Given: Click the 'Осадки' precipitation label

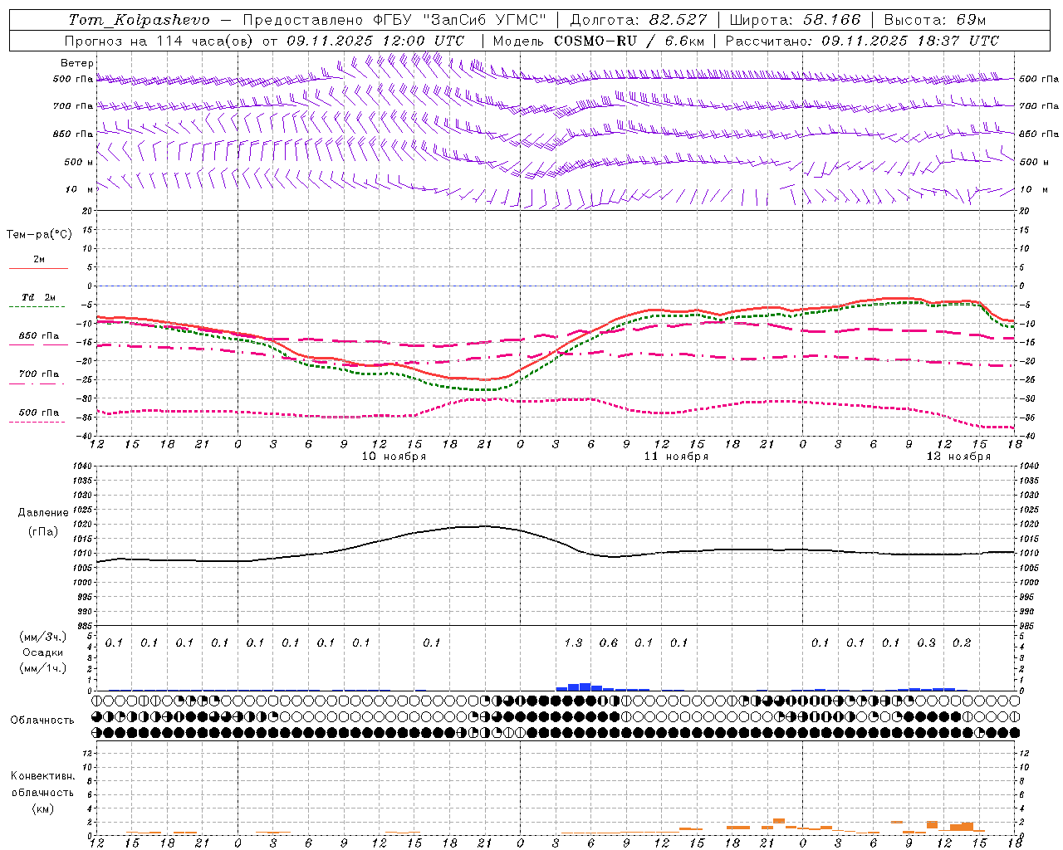Looking at the screenshot, I should [43, 652].
